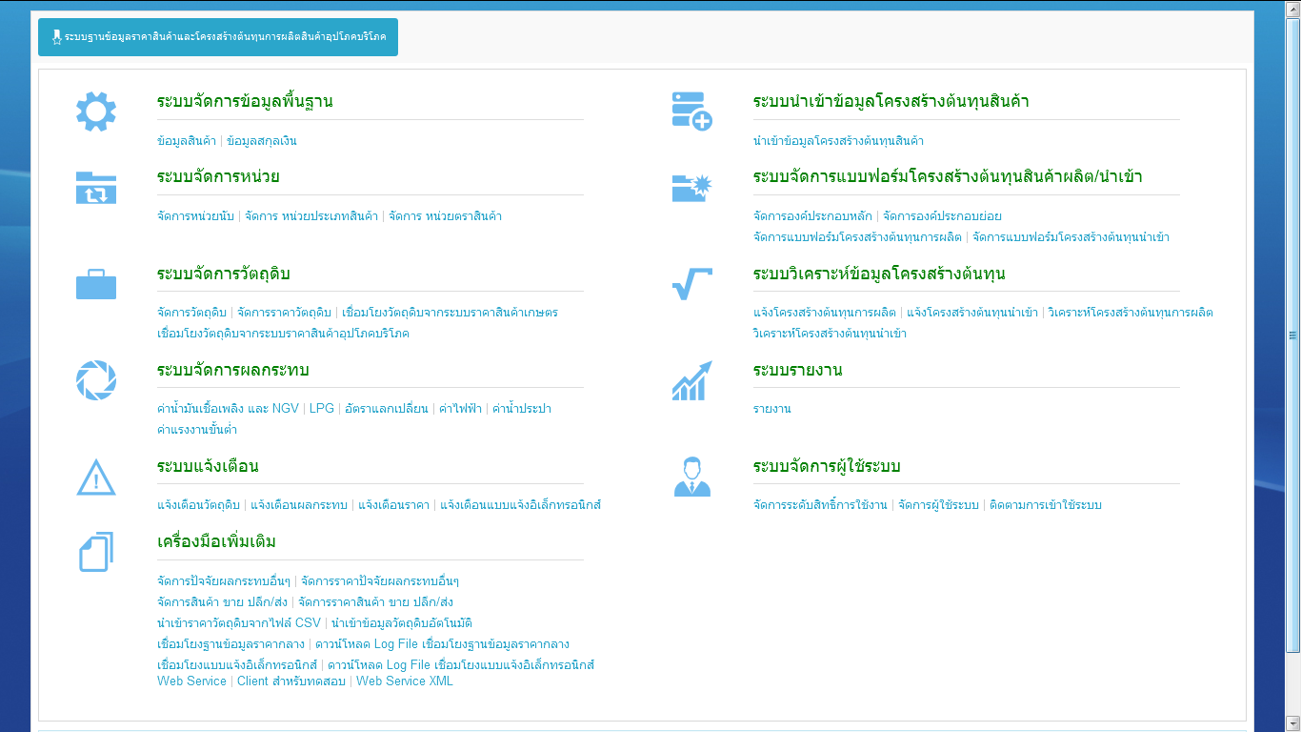Open จัดการปัจจัยผลกระทบอื่นๆ

click(224, 581)
